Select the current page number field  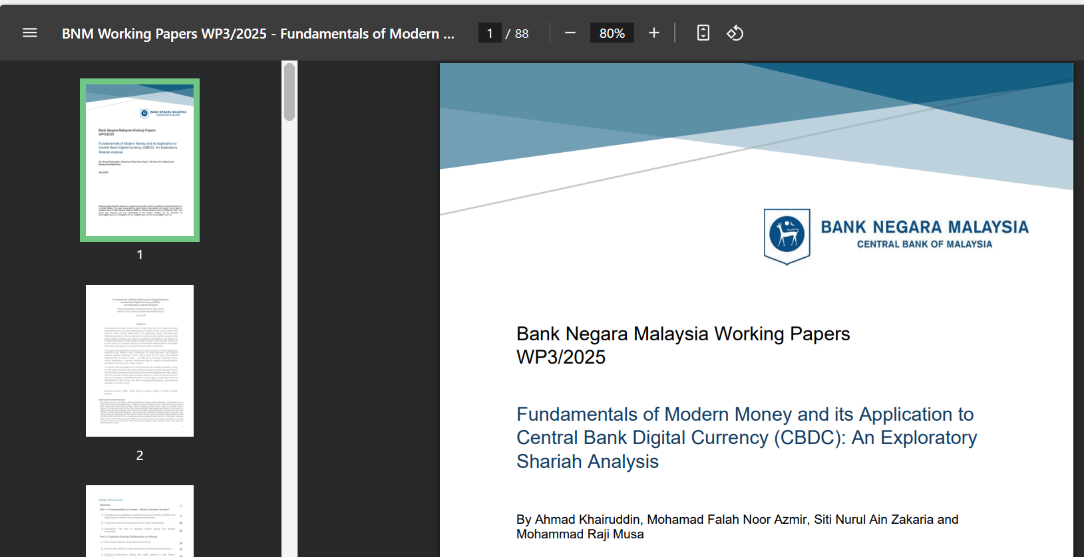tap(490, 33)
